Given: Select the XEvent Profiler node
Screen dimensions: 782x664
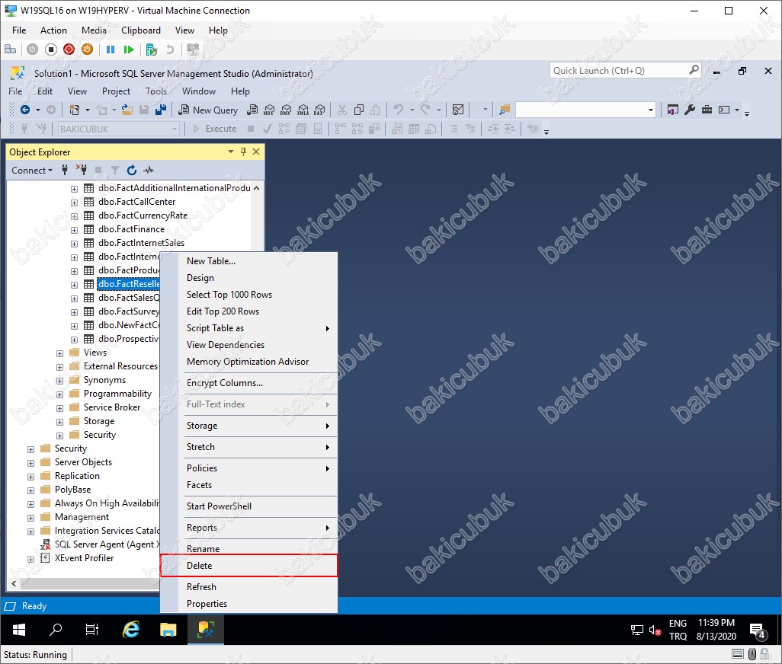Looking at the screenshot, I should (85, 558).
